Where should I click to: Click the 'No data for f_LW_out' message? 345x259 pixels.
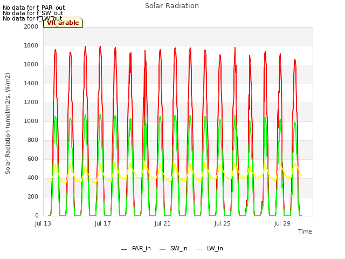(32, 18)
